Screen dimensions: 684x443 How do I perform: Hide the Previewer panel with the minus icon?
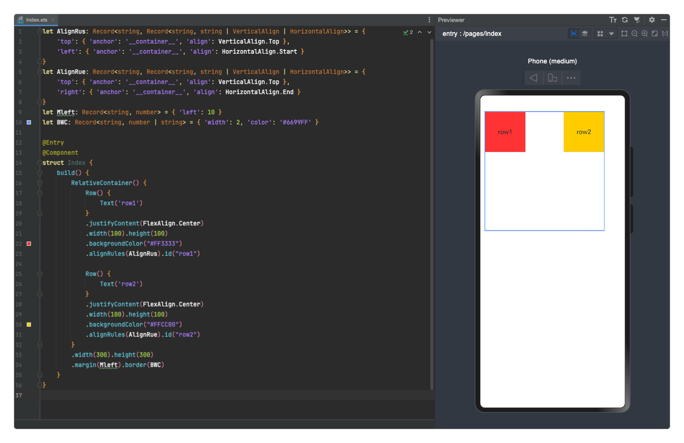pos(664,20)
